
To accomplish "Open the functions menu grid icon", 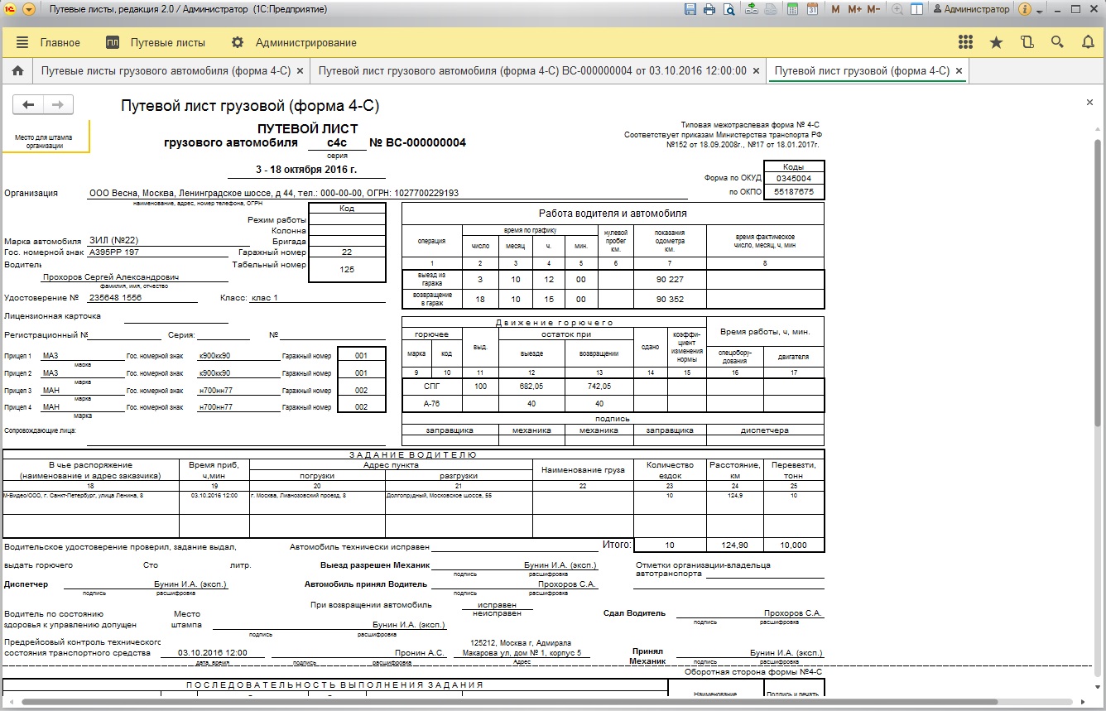I will click(x=965, y=42).
